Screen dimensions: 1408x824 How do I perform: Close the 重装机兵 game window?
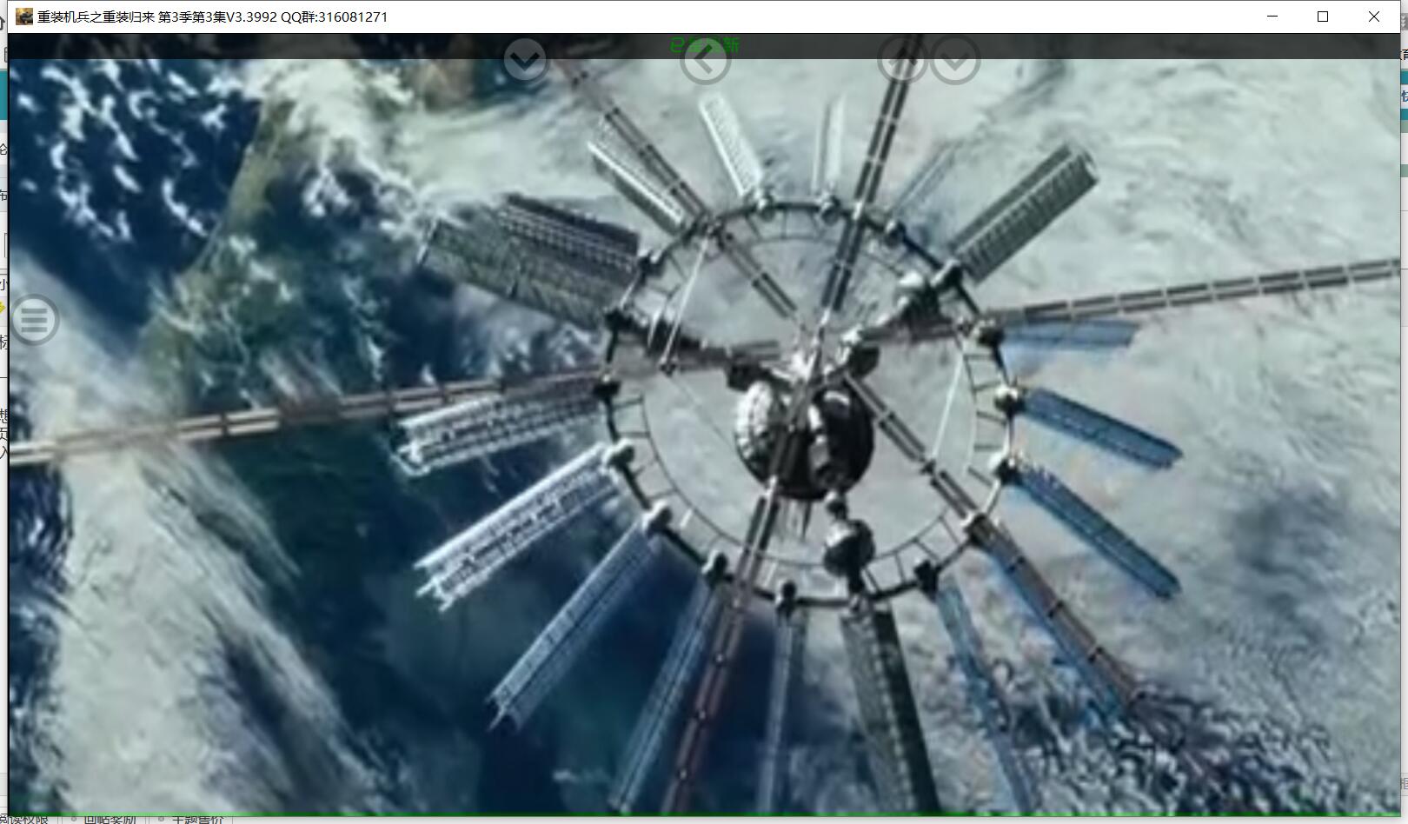(1374, 17)
